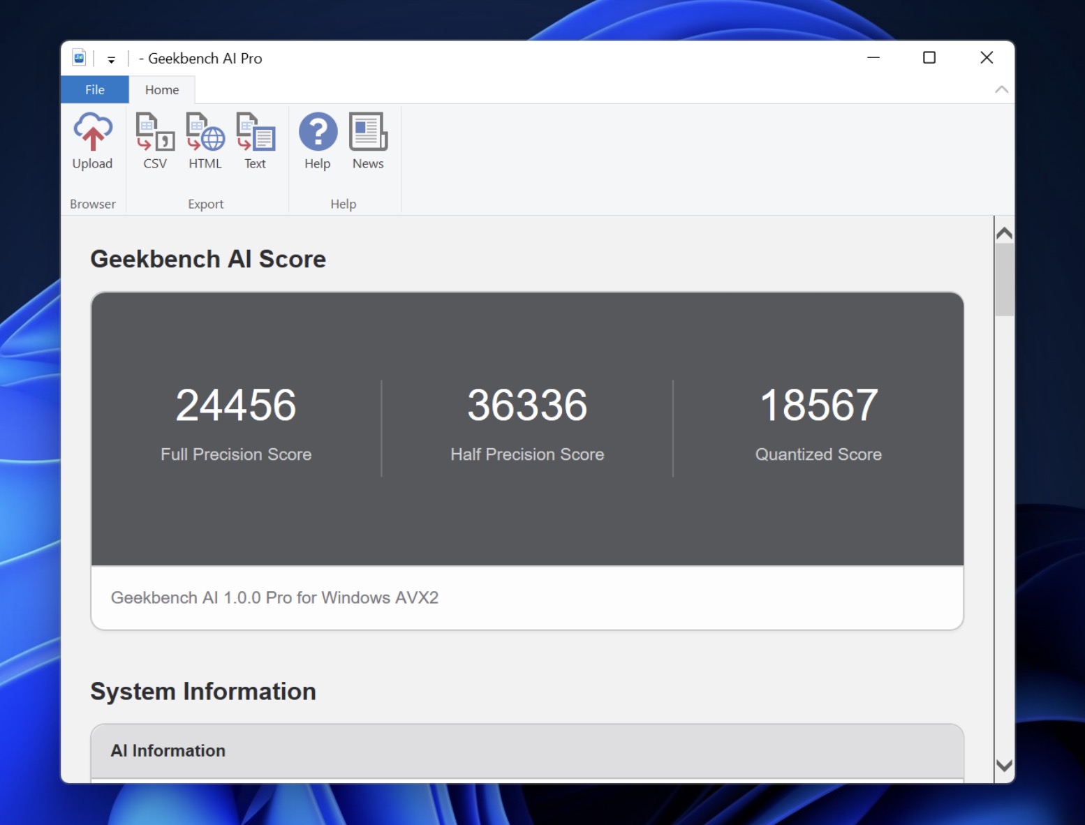Open Geekbench Help
Screen dimensions: 1085x825
coord(318,142)
